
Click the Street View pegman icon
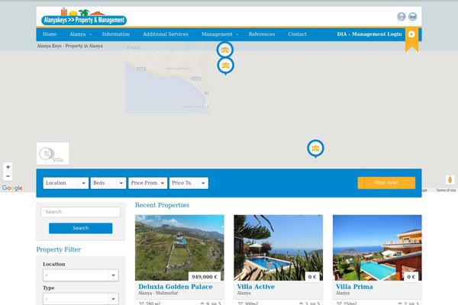[x=450, y=179]
